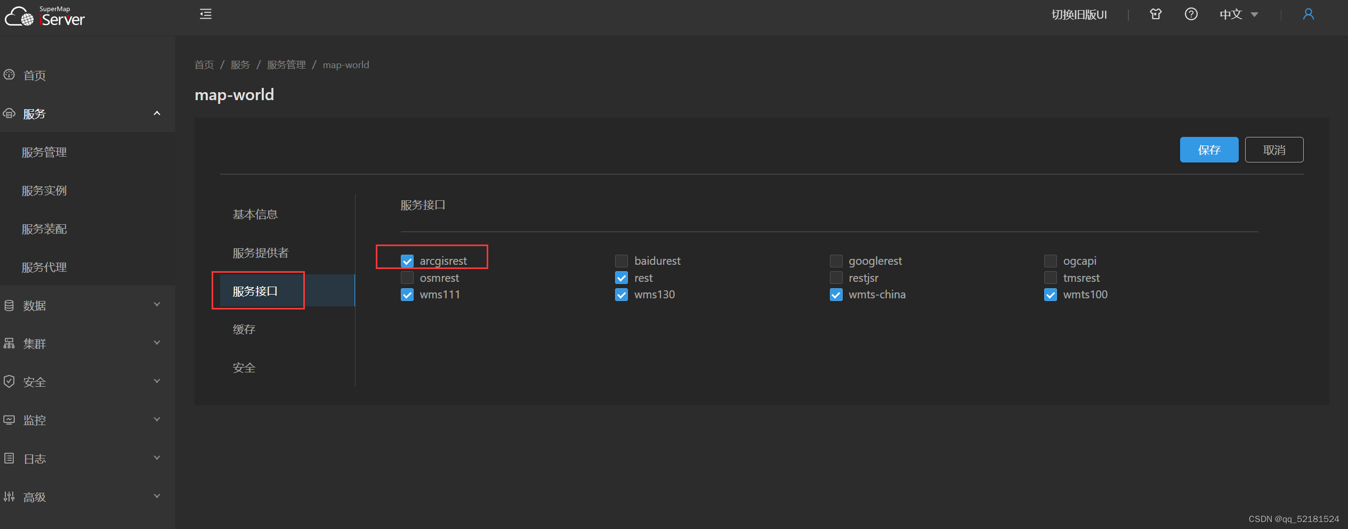Click the 服务接口 section heading
Image resolution: width=1348 pixels, height=529 pixels.
coord(423,205)
